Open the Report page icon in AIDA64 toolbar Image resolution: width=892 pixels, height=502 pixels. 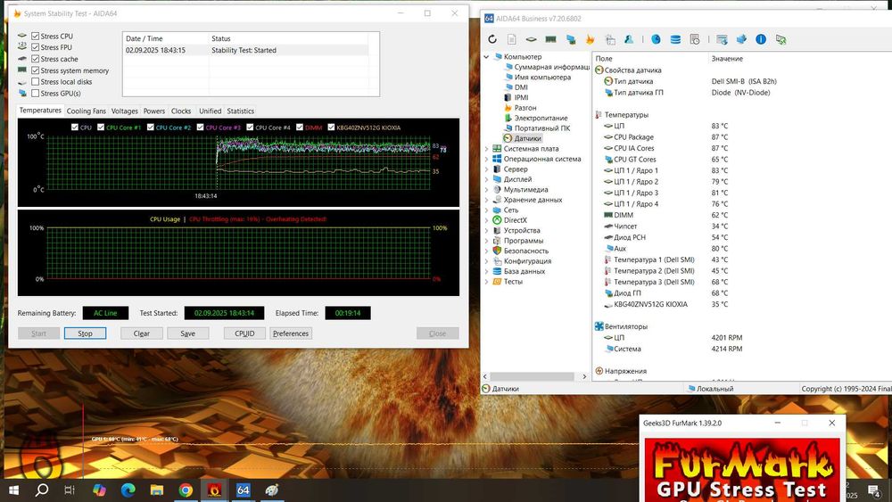click(x=511, y=39)
